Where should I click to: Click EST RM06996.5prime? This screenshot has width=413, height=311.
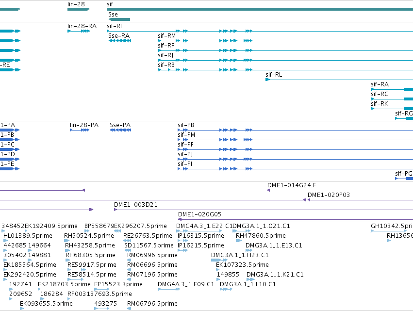tap(129, 260)
